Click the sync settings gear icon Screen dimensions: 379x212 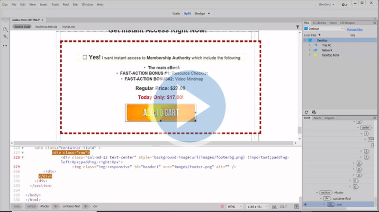(345, 5)
